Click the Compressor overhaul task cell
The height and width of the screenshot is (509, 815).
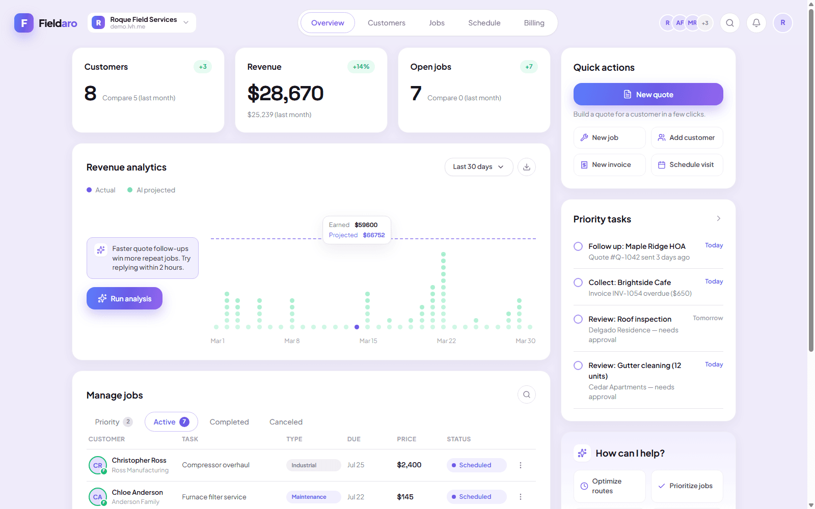pyautogui.click(x=216, y=465)
